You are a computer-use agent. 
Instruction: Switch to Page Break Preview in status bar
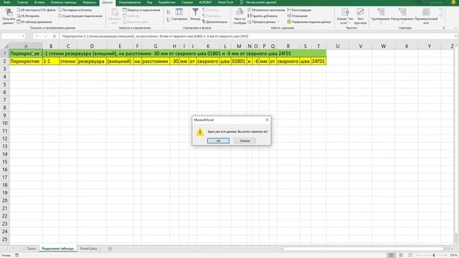[410, 255]
